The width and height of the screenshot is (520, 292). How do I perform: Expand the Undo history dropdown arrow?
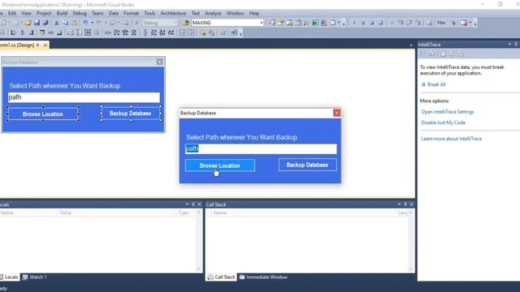click(92, 23)
